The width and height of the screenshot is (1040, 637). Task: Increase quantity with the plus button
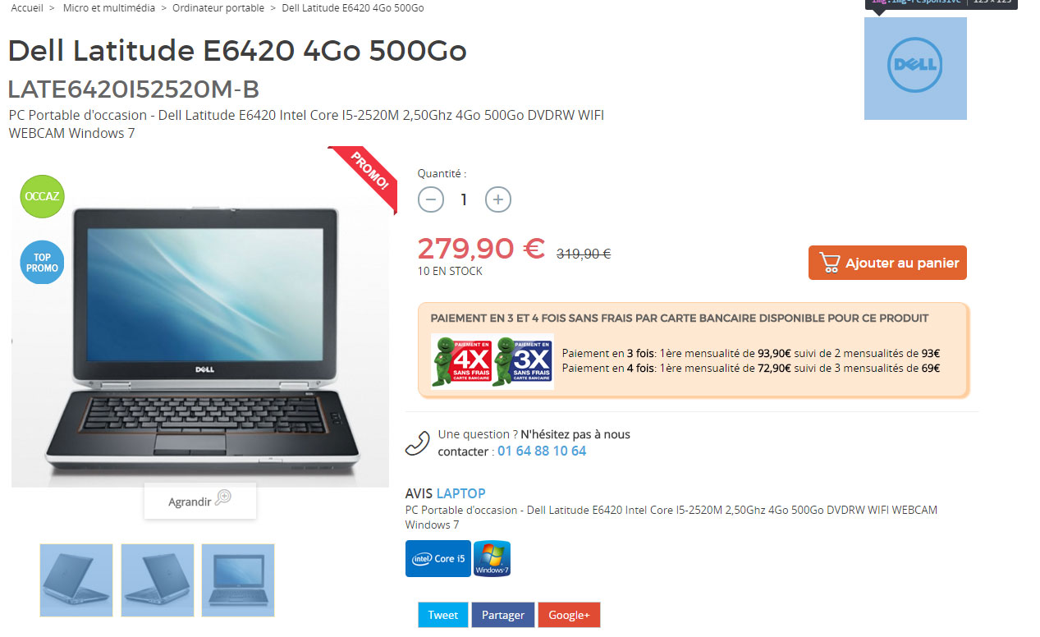(x=498, y=199)
